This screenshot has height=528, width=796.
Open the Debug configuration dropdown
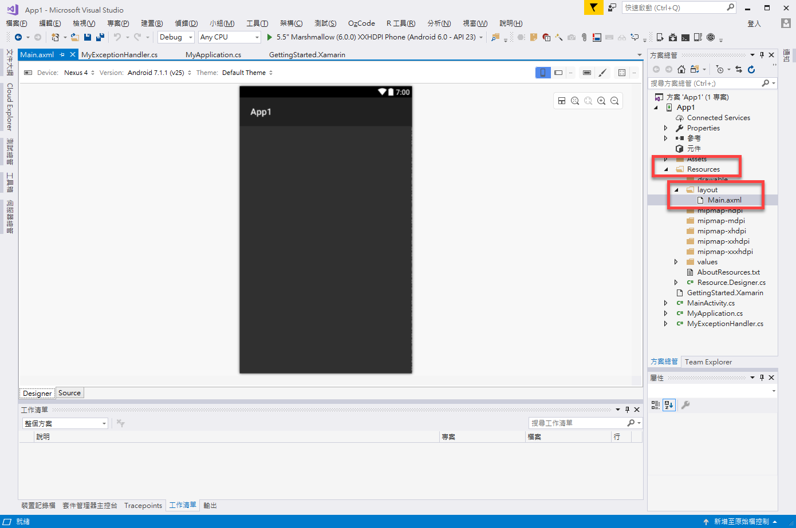pyautogui.click(x=176, y=37)
